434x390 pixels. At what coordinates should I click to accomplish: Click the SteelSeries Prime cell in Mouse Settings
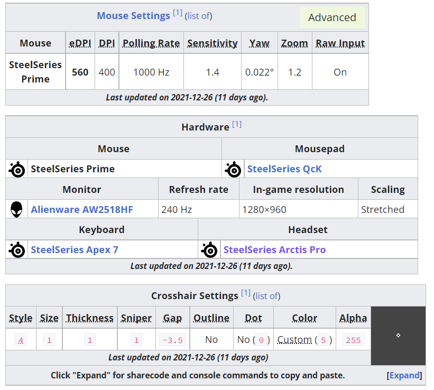click(x=35, y=72)
